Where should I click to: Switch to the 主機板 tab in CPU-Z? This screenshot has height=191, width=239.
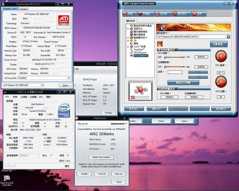24,97
